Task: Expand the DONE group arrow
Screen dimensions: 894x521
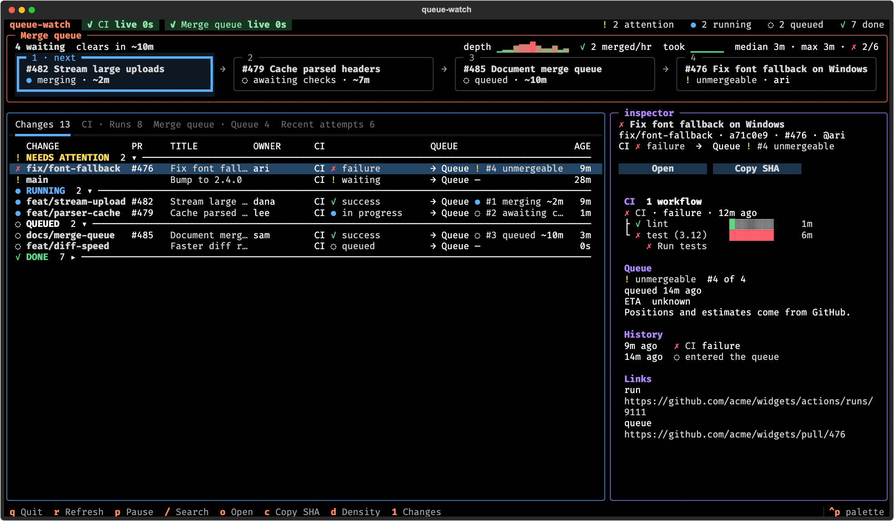Action: pyautogui.click(x=73, y=257)
